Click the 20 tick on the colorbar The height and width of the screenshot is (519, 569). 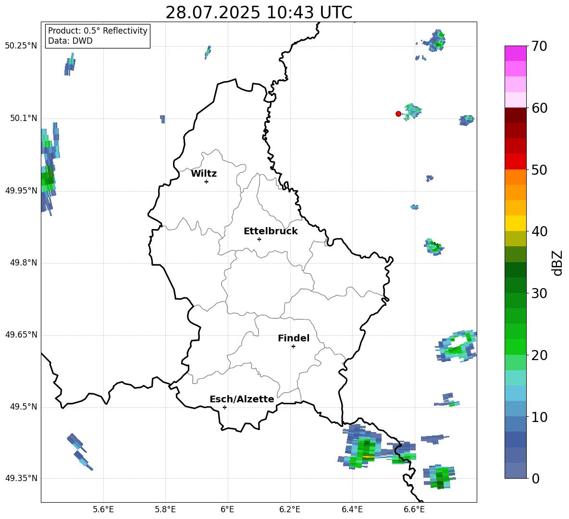pyautogui.click(x=539, y=355)
